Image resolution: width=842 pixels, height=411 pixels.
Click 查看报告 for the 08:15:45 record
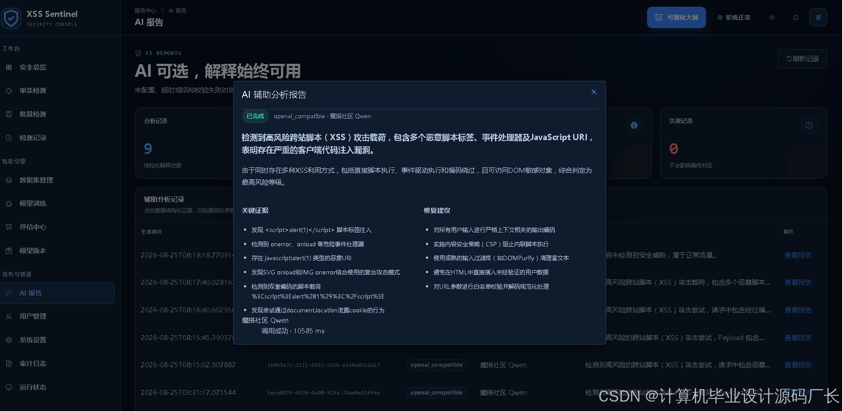pos(798,338)
